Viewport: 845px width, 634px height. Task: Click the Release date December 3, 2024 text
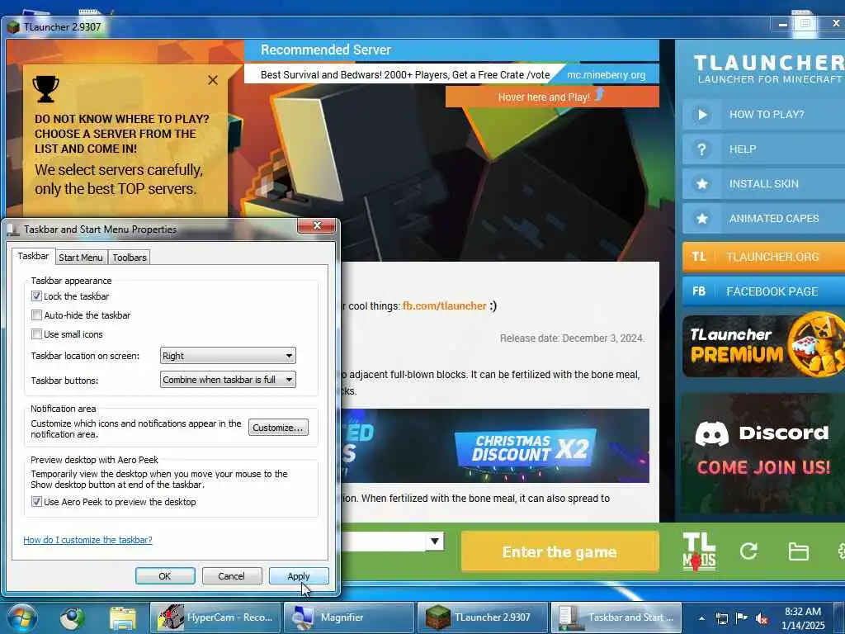pos(572,338)
